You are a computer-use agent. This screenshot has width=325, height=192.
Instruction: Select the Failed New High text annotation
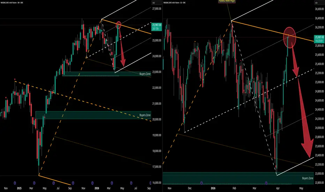pyautogui.click(x=227, y=1)
